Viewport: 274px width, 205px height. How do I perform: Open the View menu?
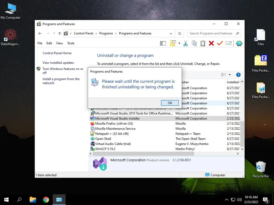point(59,43)
